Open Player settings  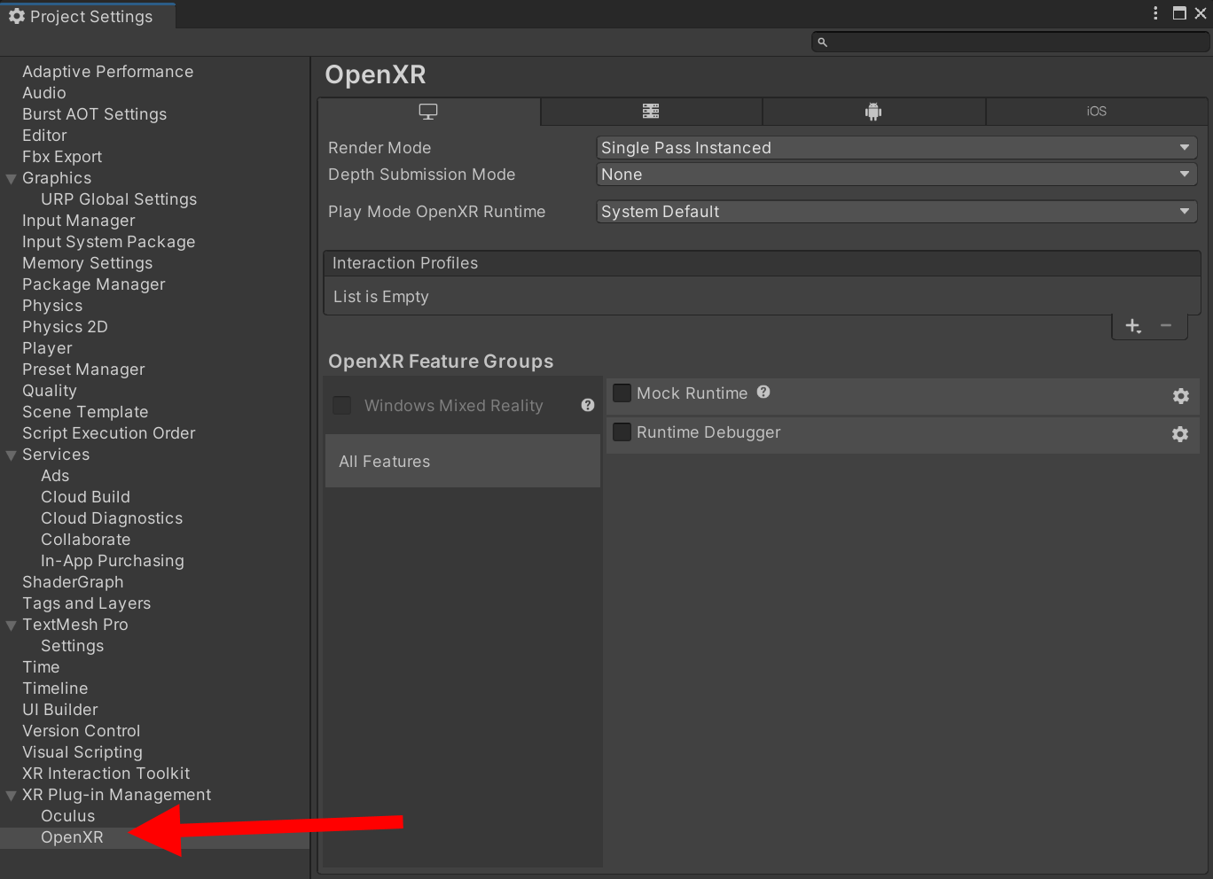pos(47,348)
